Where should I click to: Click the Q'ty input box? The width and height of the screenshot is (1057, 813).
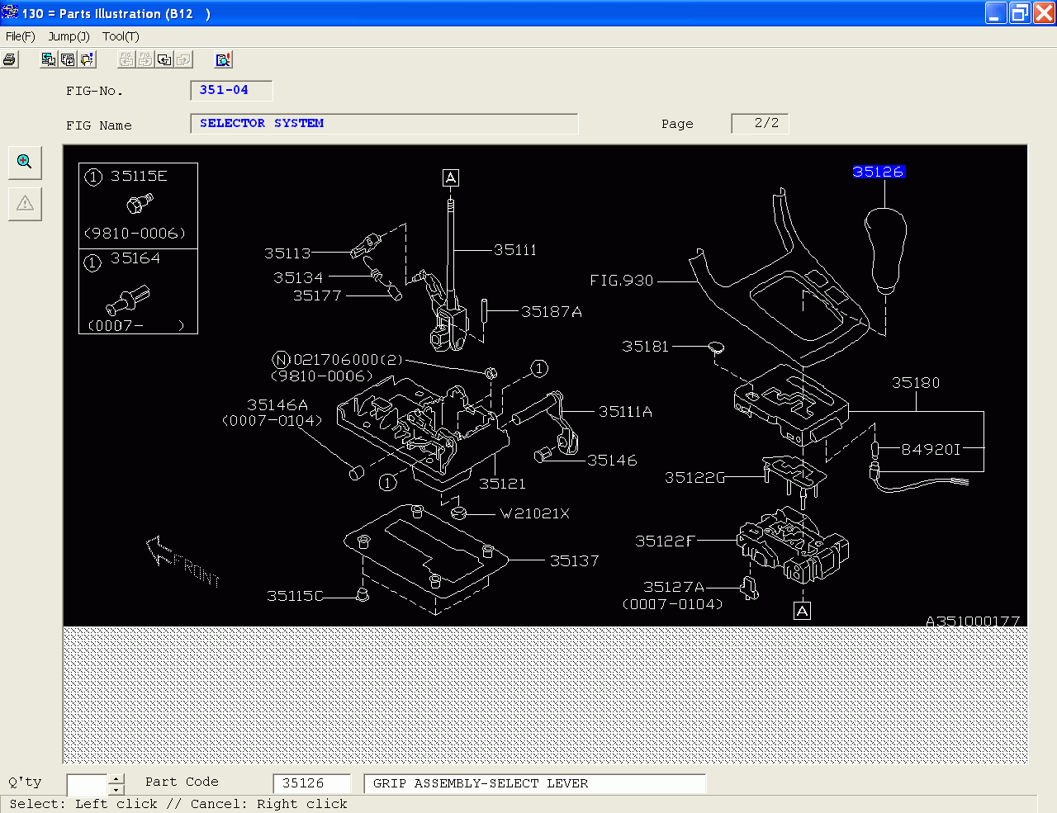[x=88, y=784]
